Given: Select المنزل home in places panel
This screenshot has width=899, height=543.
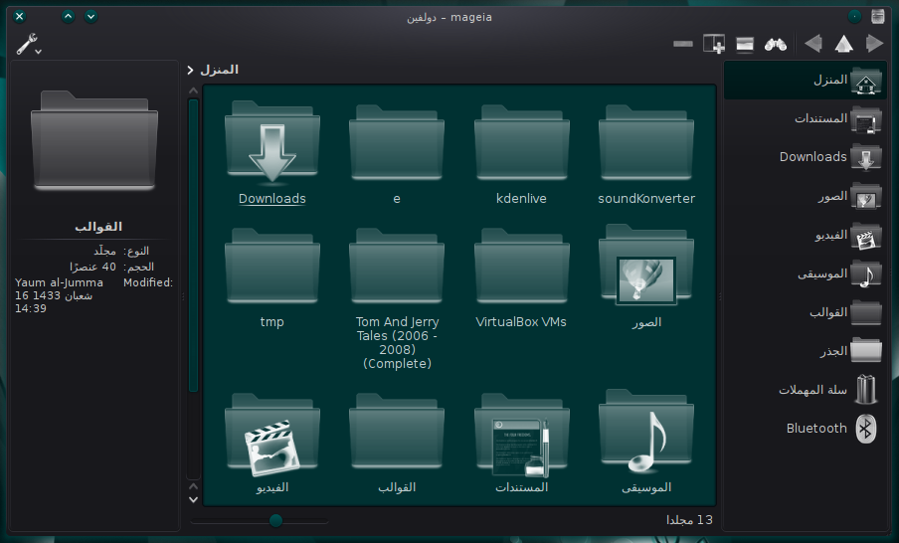Looking at the screenshot, I should [805, 81].
